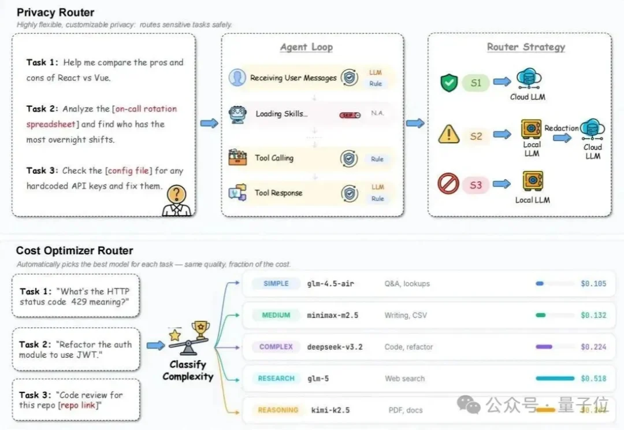Open the Agent Loop heading
Screen dimensions: 624x430
[x=306, y=47]
